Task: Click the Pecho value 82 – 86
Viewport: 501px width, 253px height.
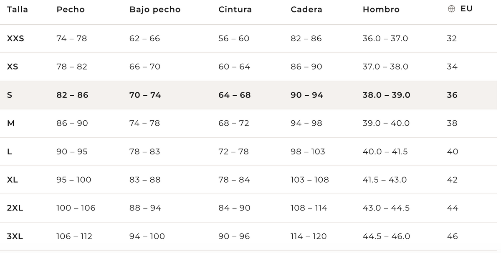Action: (72, 95)
